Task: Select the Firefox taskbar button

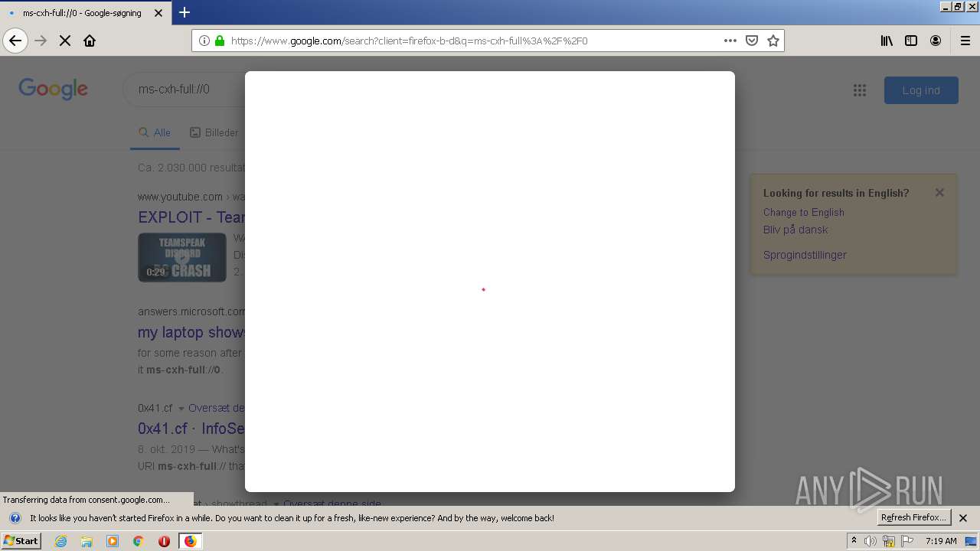Action: coord(190,541)
